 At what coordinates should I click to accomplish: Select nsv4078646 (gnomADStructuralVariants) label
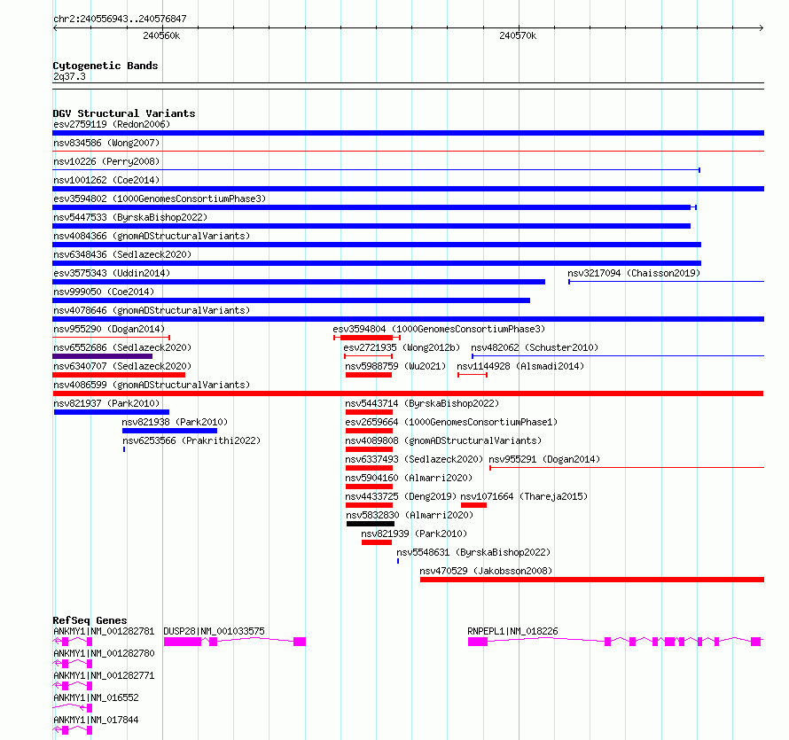tap(152, 310)
